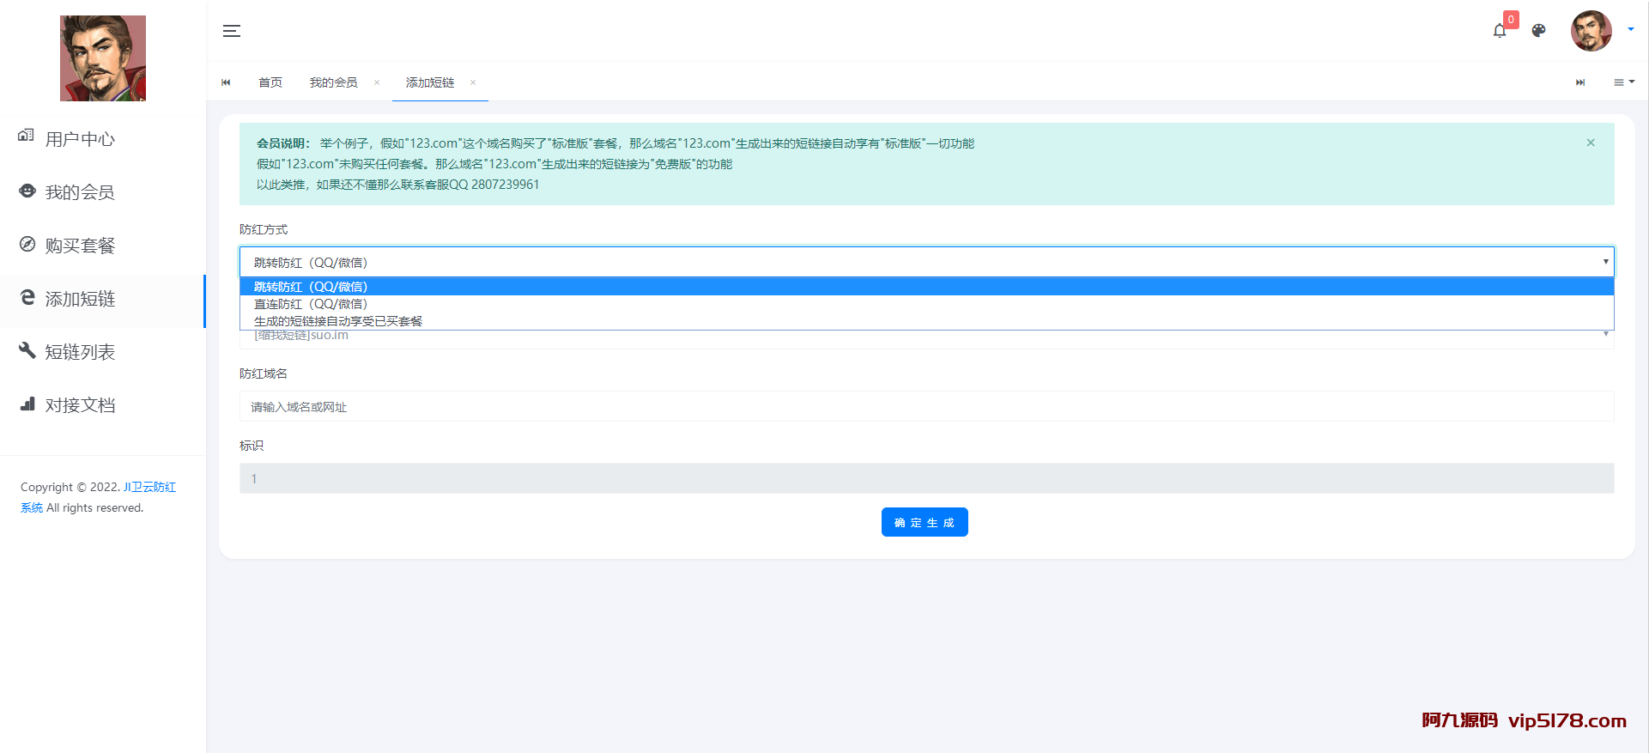
Task: Go to 购买套餐 in sidebar
Action: (x=80, y=246)
